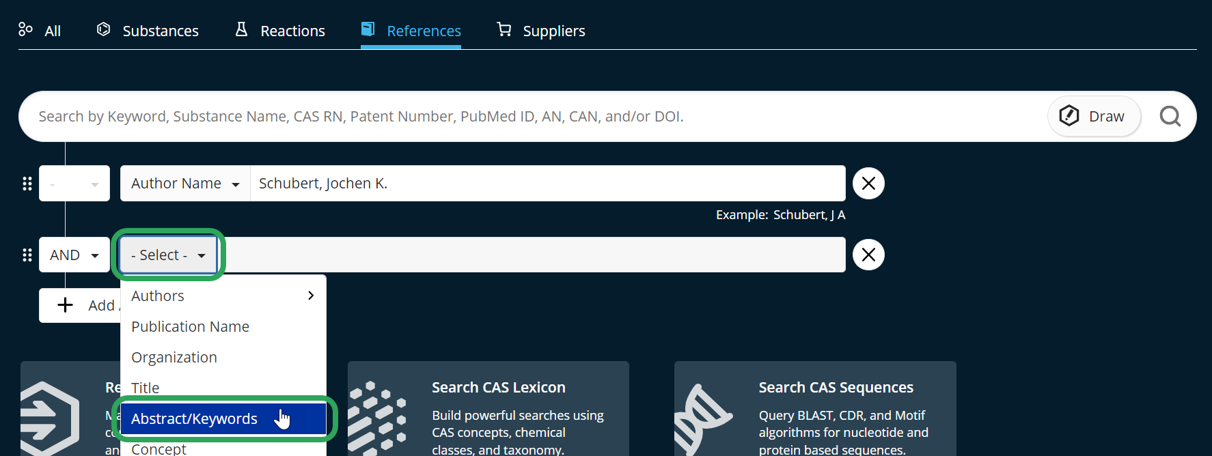Remove the second search row

click(x=868, y=255)
